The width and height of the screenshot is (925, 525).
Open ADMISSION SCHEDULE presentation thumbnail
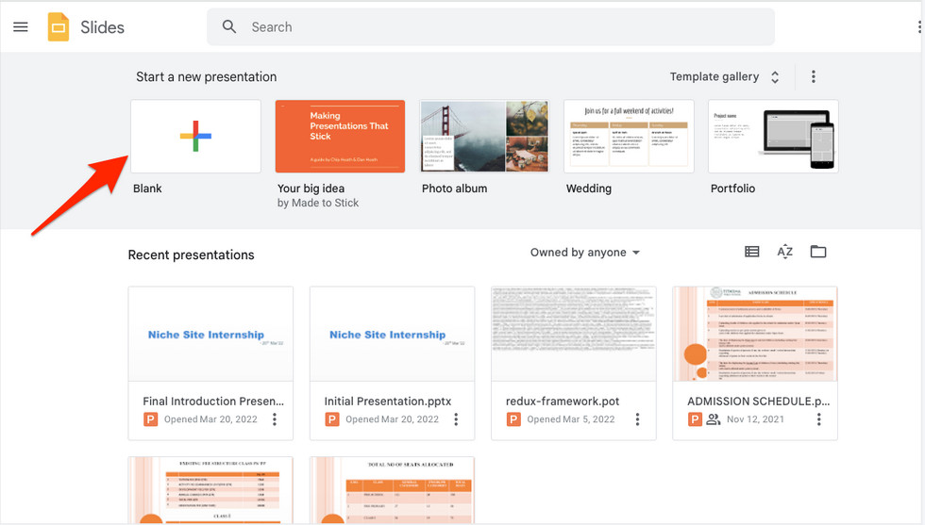755,334
